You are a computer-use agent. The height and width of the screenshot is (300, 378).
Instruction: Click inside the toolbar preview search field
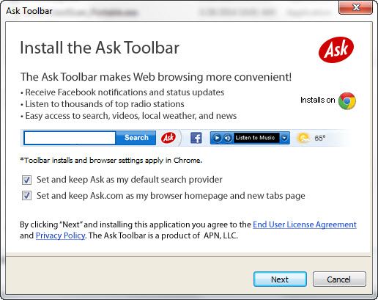pos(70,138)
